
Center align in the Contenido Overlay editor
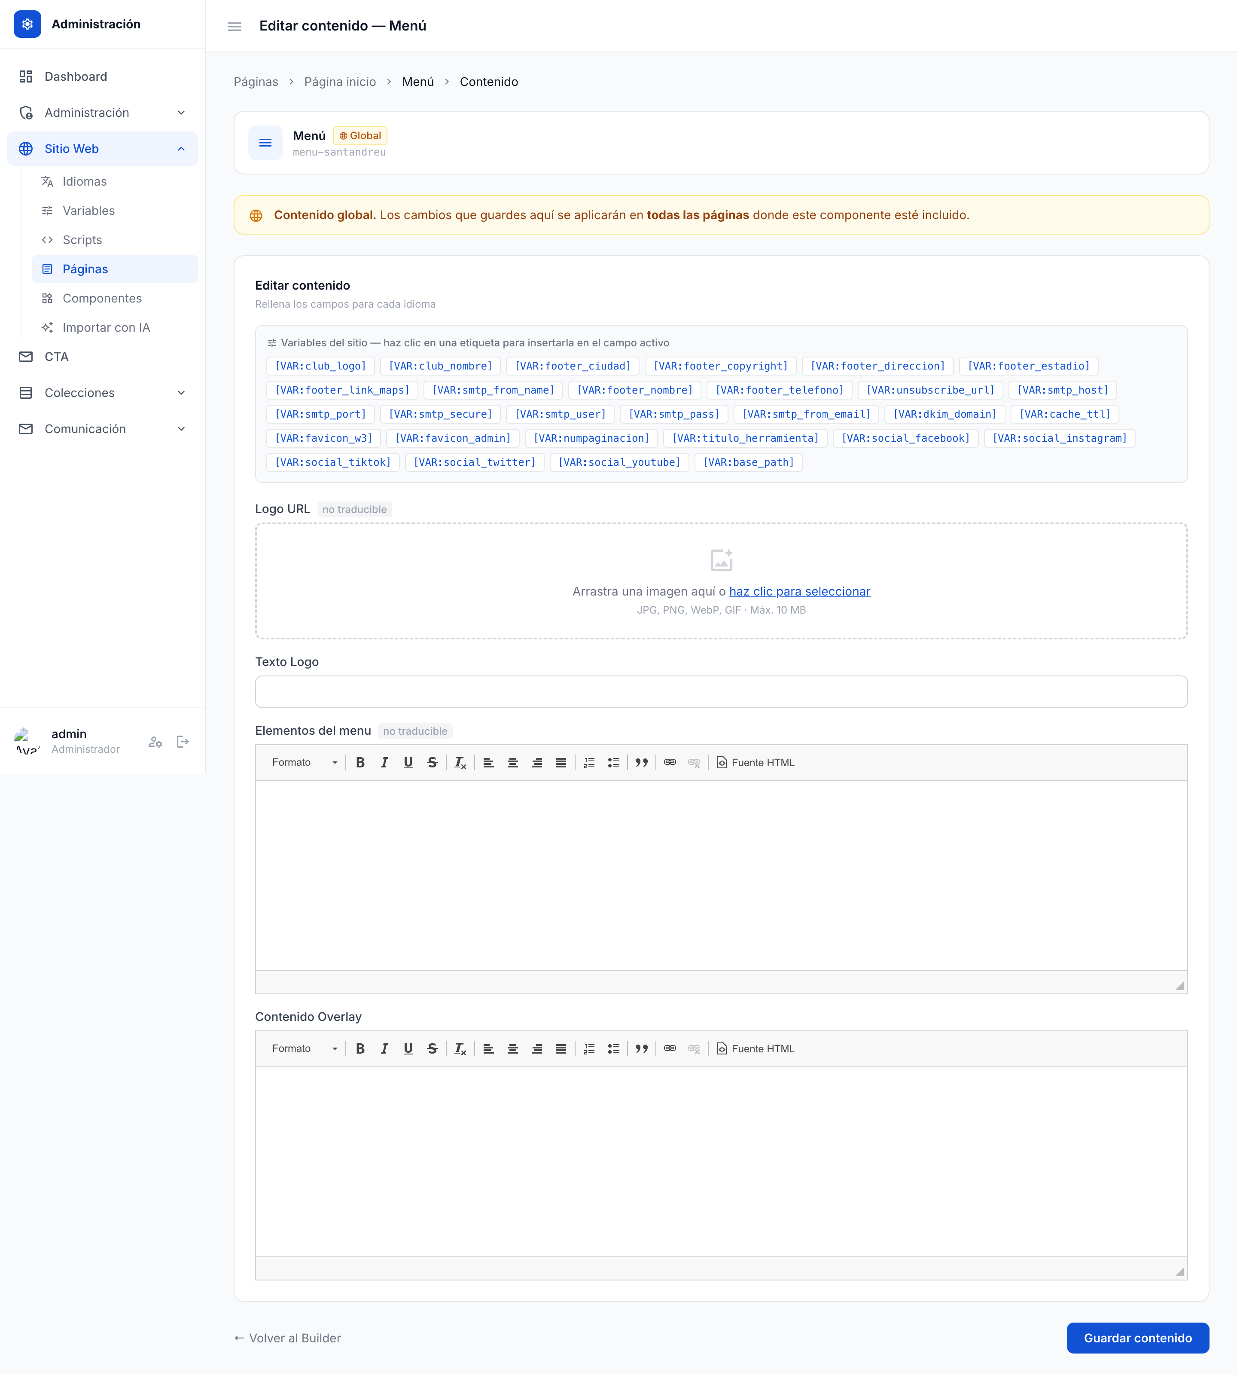pyautogui.click(x=512, y=1048)
